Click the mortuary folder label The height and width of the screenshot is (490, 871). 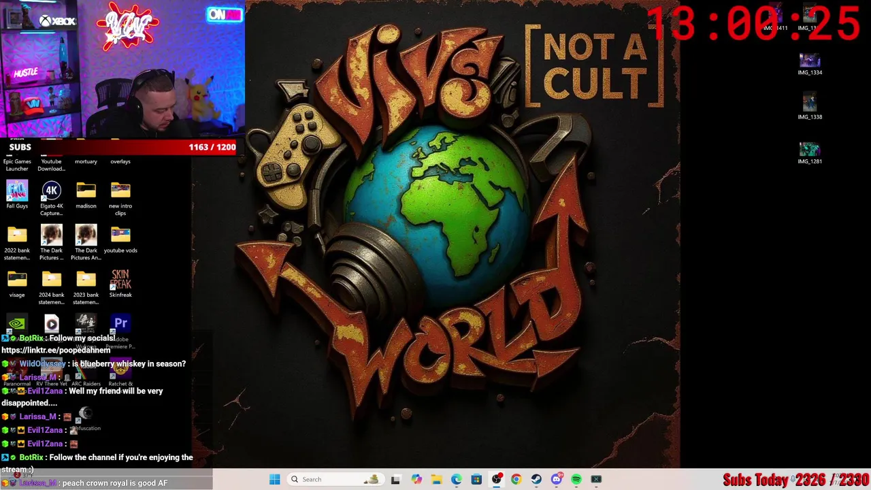pyautogui.click(x=86, y=161)
